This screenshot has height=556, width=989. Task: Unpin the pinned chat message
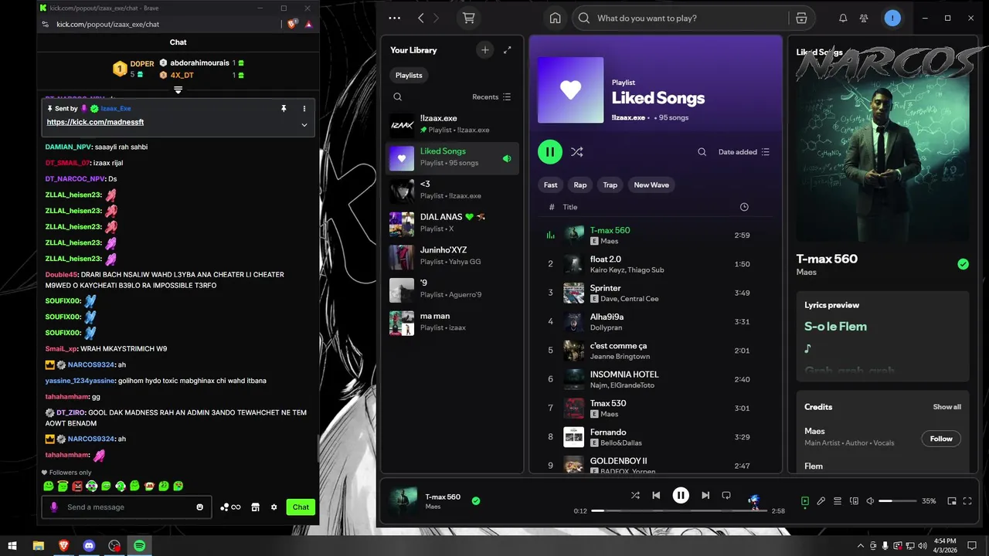click(284, 109)
